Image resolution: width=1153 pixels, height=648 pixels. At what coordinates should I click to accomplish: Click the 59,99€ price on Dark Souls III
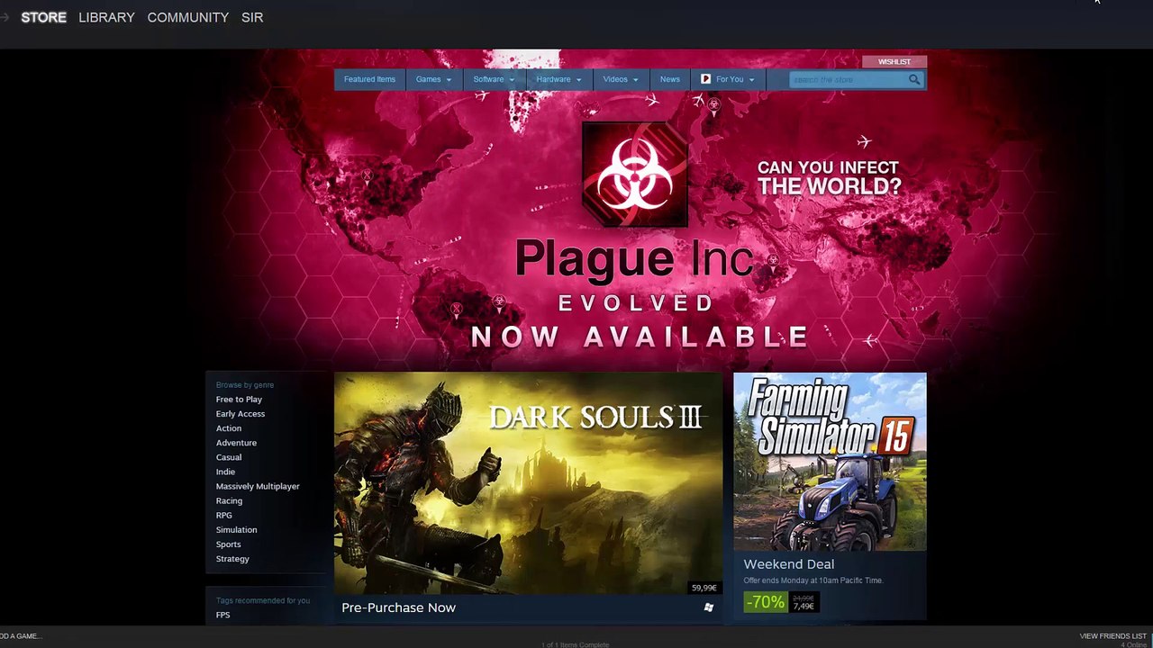tap(704, 588)
